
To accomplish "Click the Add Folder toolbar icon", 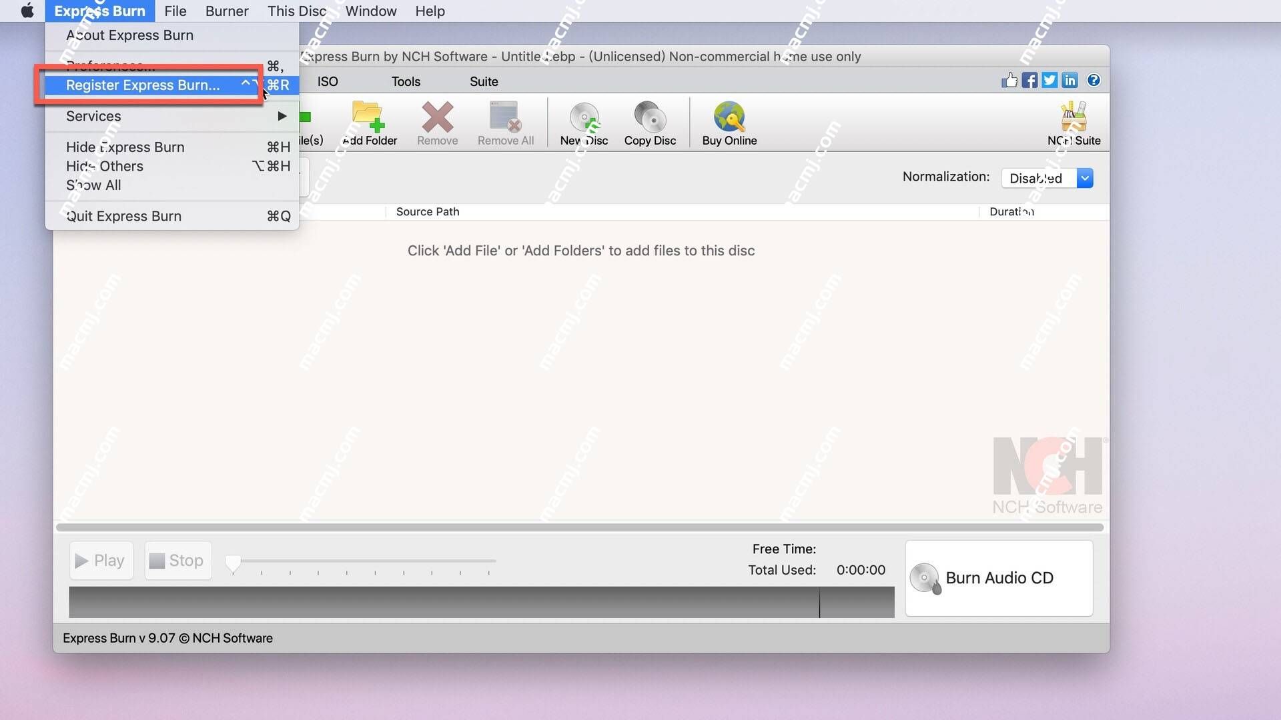I will (369, 124).
